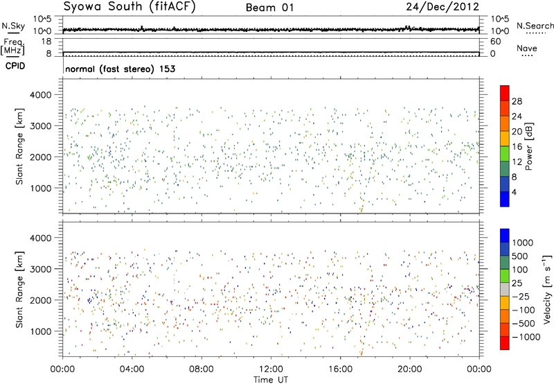Click 'Slant Range [km]' label of the velocity panel
Image resolution: width=554 pixels, height=384 pixels.
[20, 290]
